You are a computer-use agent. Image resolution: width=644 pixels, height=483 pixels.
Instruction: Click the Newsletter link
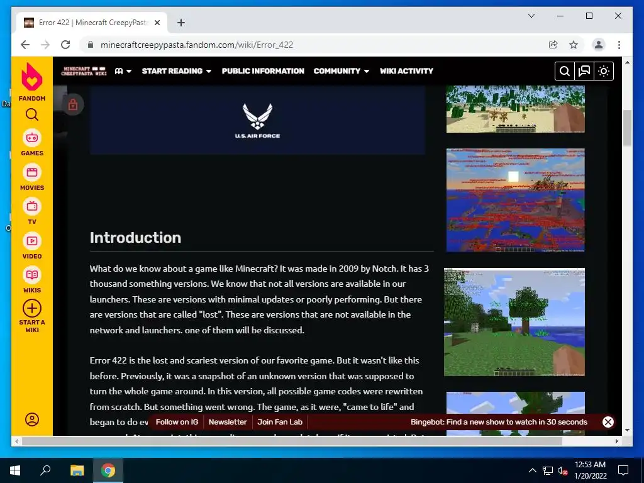tap(228, 422)
